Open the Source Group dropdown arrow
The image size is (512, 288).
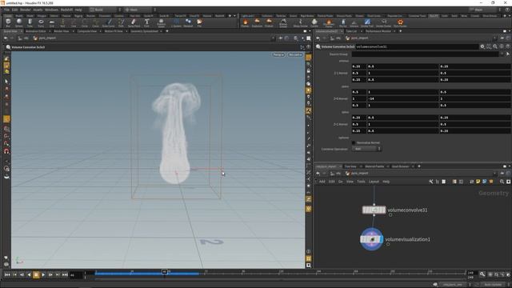(x=502, y=54)
